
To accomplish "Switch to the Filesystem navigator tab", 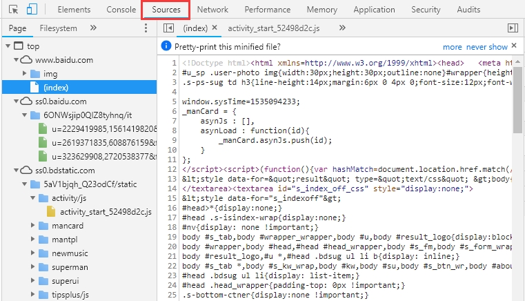I will pos(59,28).
